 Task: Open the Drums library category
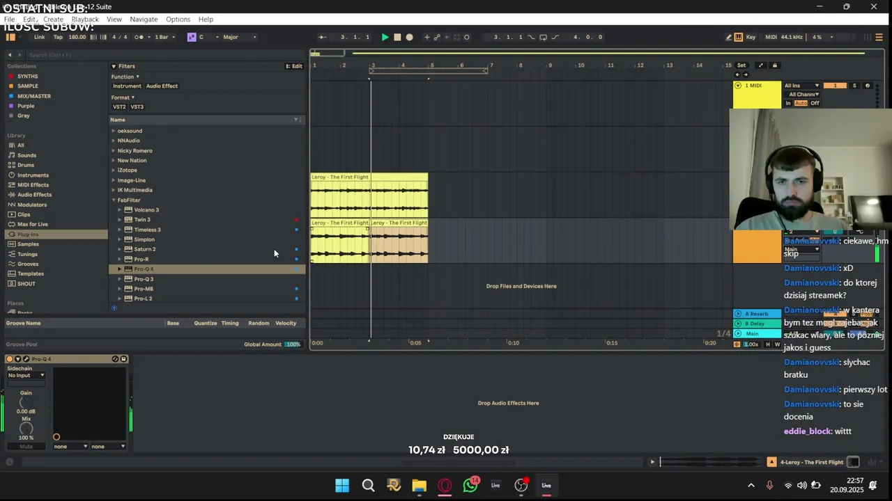pos(25,165)
